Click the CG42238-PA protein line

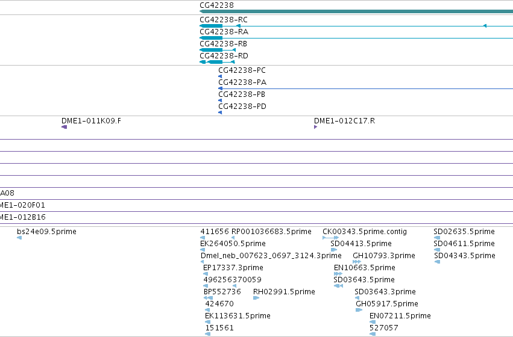(x=365, y=88)
